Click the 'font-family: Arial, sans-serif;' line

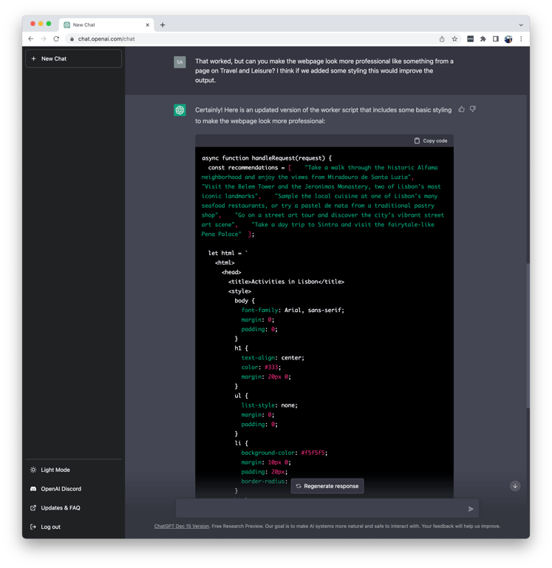[293, 310]
